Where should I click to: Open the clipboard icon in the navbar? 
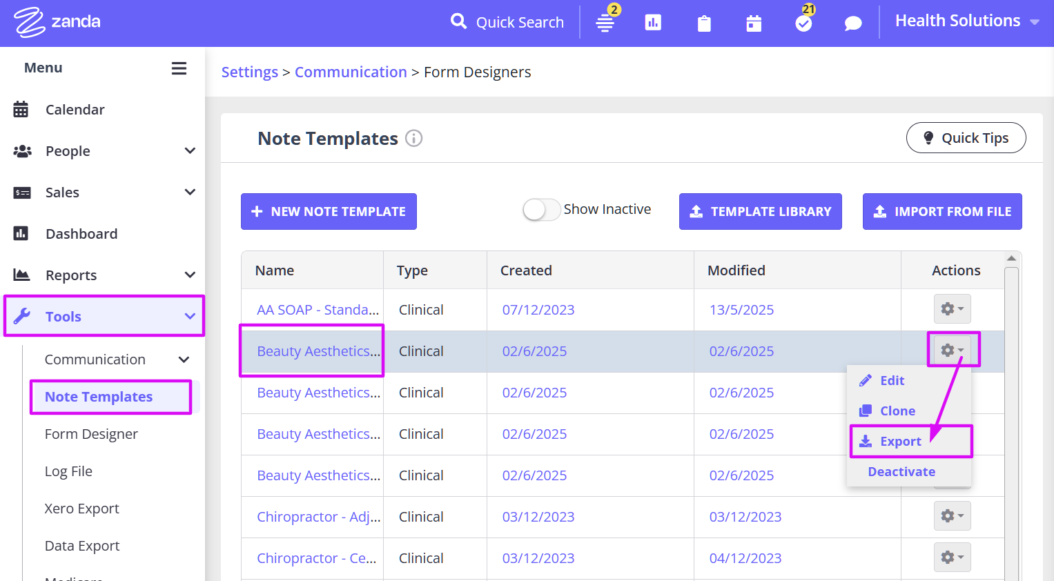[703, 23]
